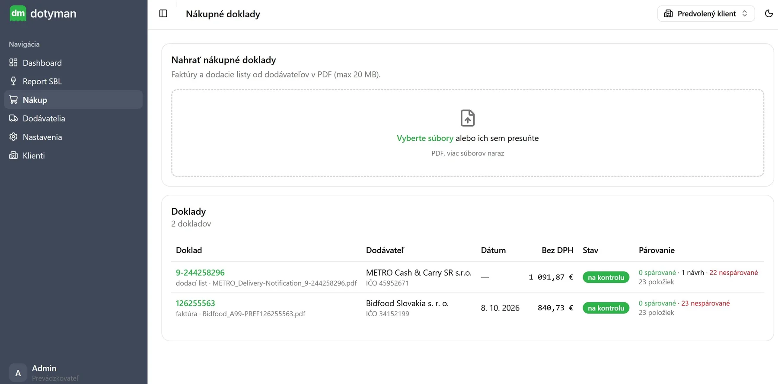This screenshot has width=778, height=384.
Task: Click Vyberte súbory link
Action: [425, 138]
